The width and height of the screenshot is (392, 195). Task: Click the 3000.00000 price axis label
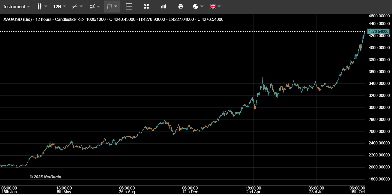pos(379,107)
